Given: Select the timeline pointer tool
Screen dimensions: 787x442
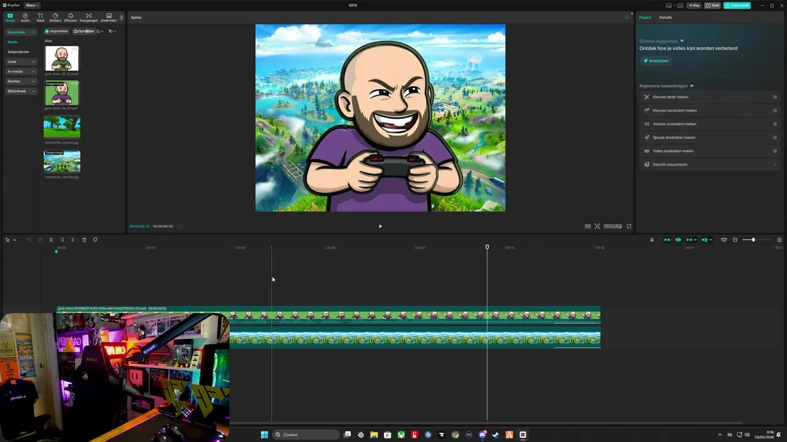Looking at the screenshot, I should tap(7, 239).
